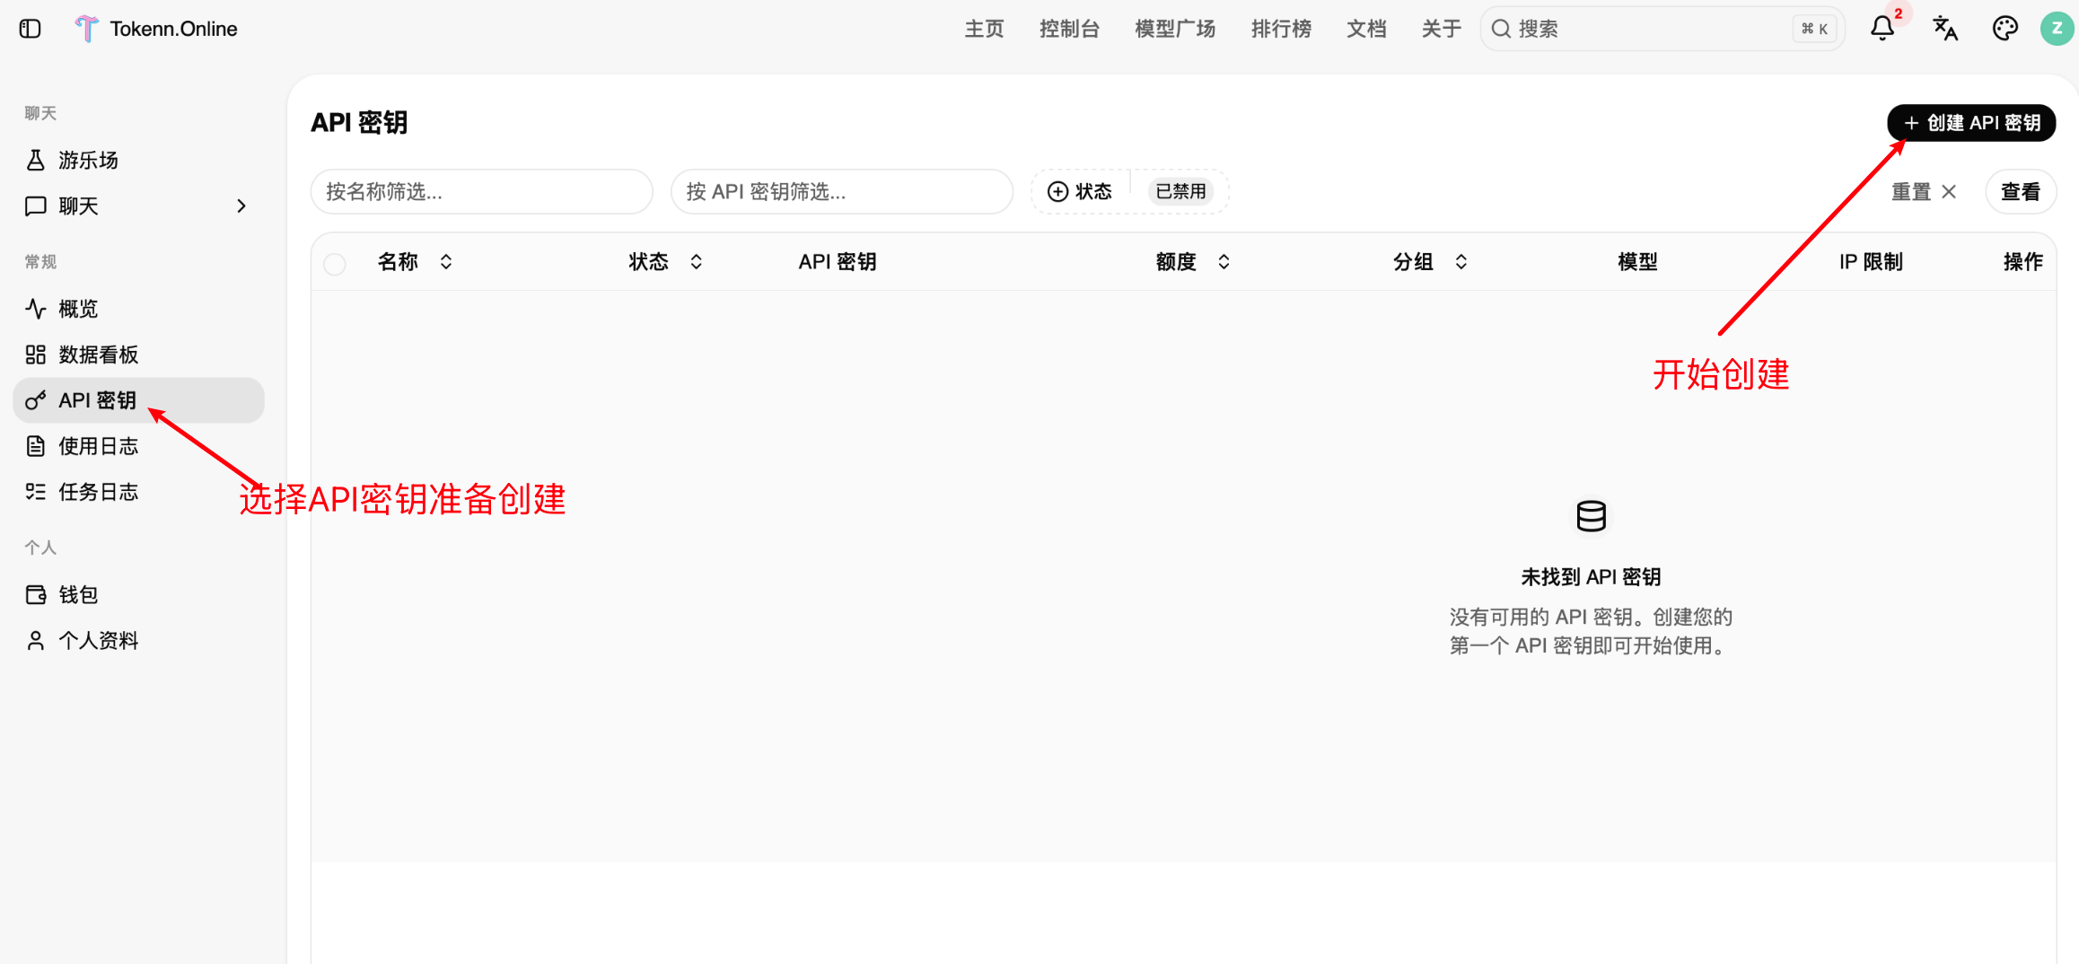Open 使用日志 usage logs
Image resolution: width=2079 pixels, height=964 pixels.
[138, 446]
